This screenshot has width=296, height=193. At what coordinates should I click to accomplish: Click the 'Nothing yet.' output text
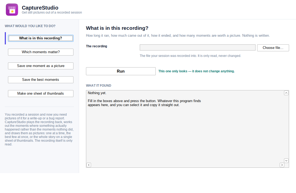point(97,93)
